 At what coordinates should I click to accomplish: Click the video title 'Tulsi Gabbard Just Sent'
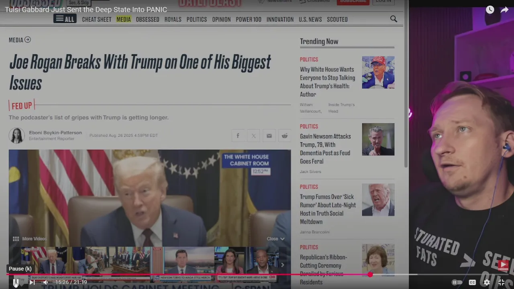pyautogui.click(x=86, y=10)
